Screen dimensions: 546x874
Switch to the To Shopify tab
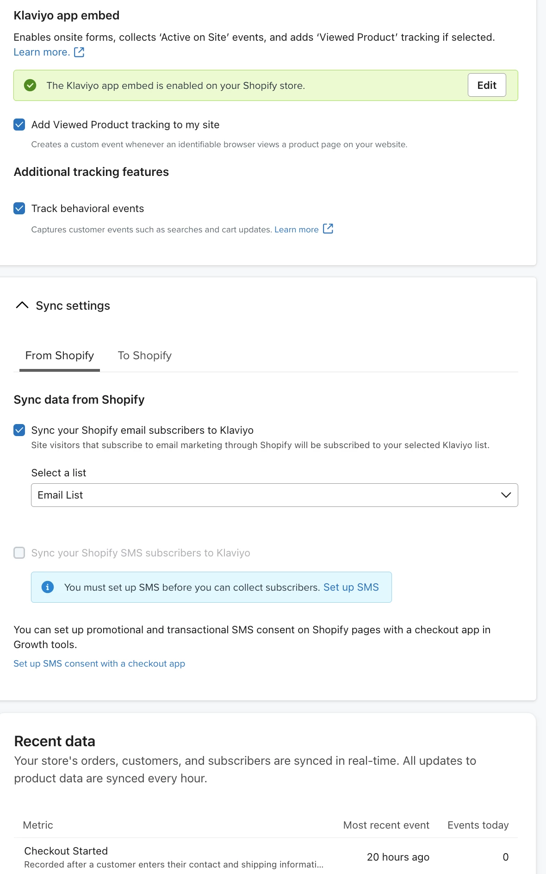144,356
